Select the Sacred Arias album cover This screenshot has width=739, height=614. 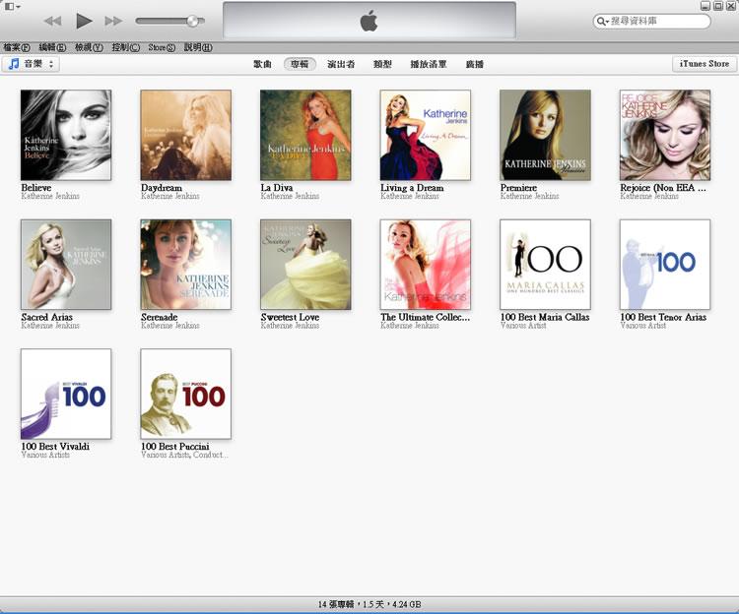pyautogui.click(x=66, y=265)
